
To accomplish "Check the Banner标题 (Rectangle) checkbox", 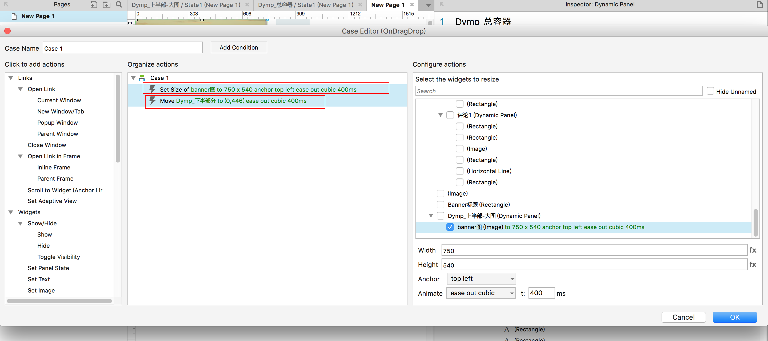I will pyautogui.click(x=440, y=205).
